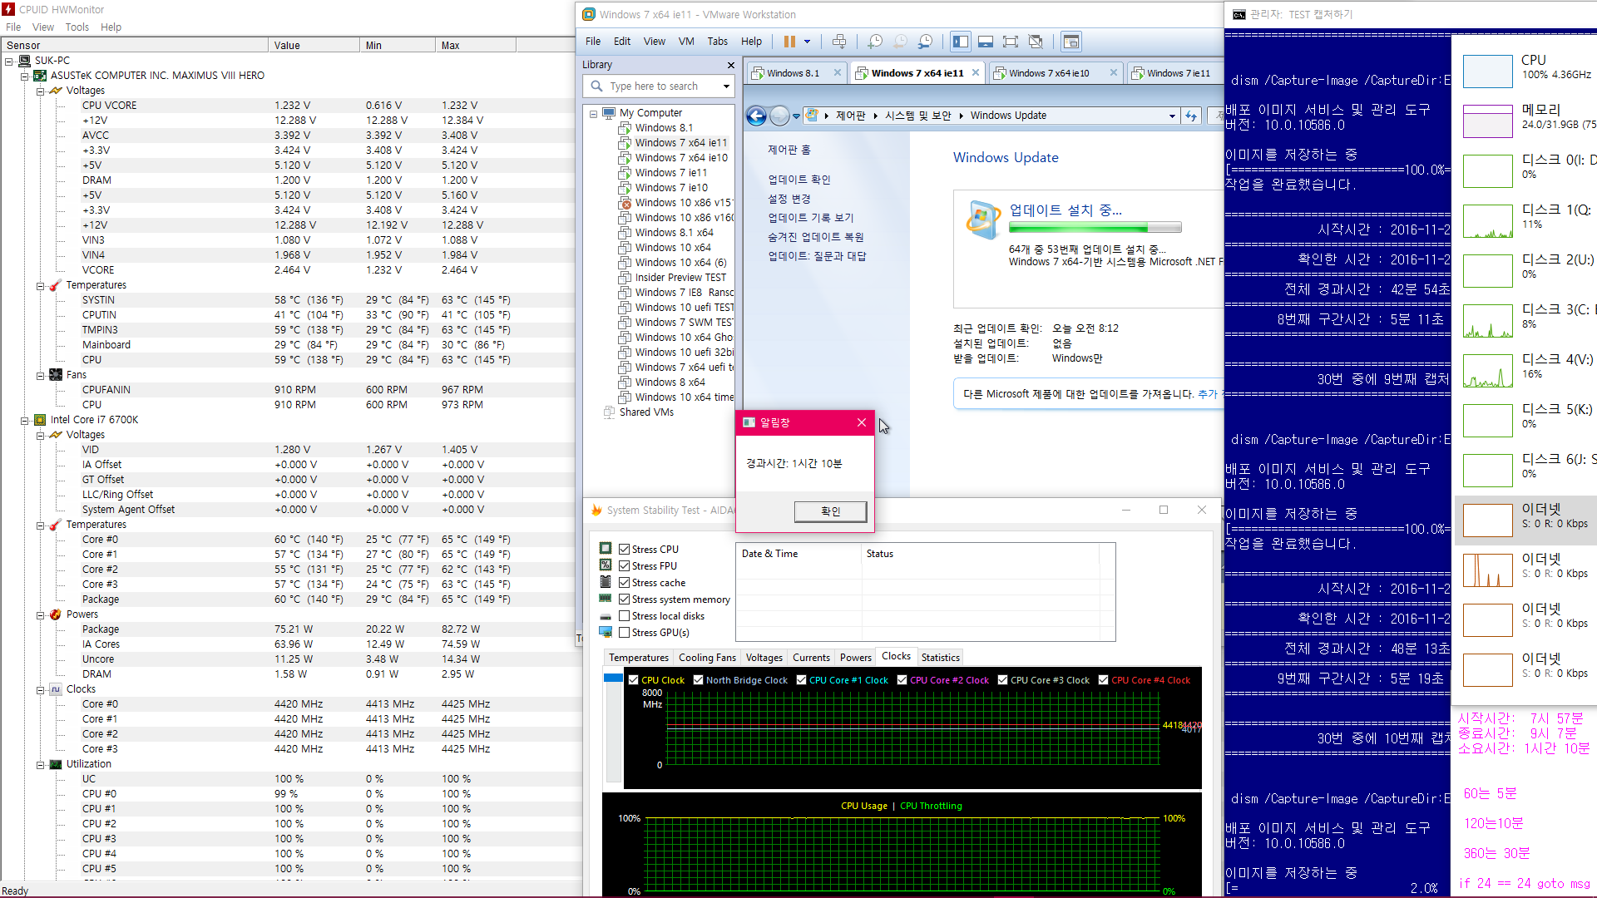Click the AIDA64 flame icon in title bar
1597x898 pixels.
click(596, 510)
